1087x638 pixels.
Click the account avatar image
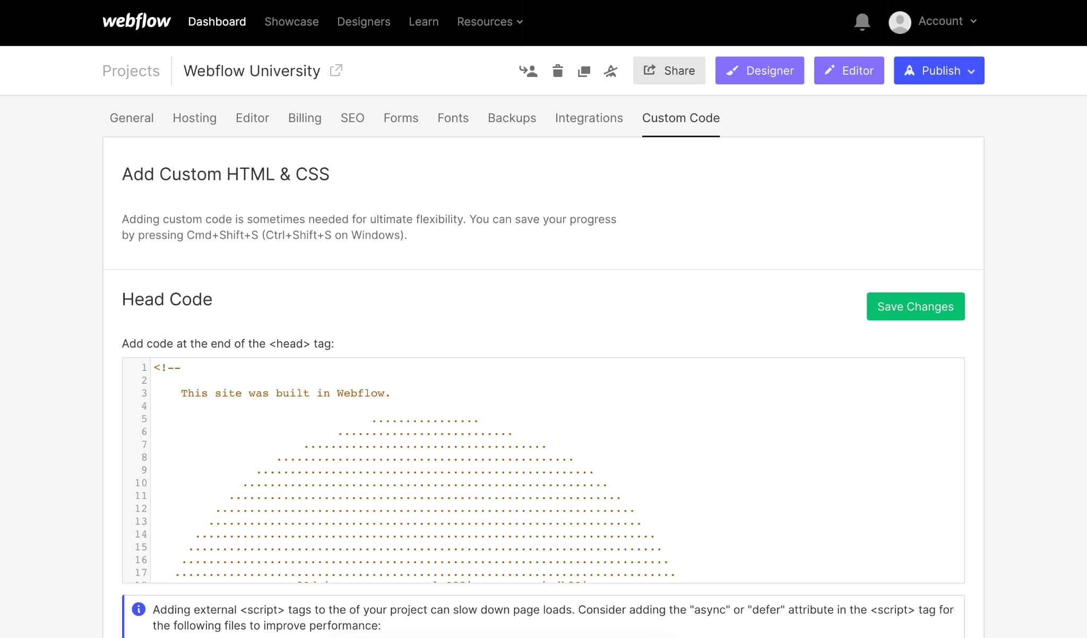point(900,22)
